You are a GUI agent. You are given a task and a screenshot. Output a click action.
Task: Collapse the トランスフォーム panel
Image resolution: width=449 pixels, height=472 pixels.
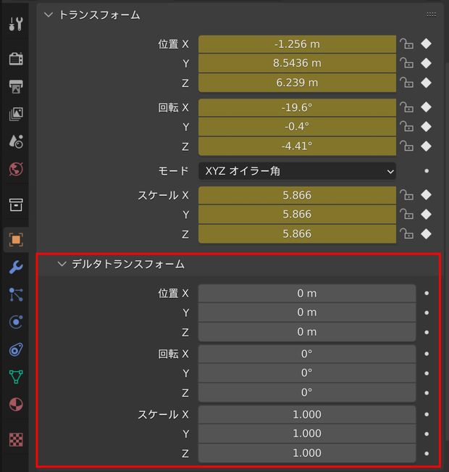(x=49, y=15)
